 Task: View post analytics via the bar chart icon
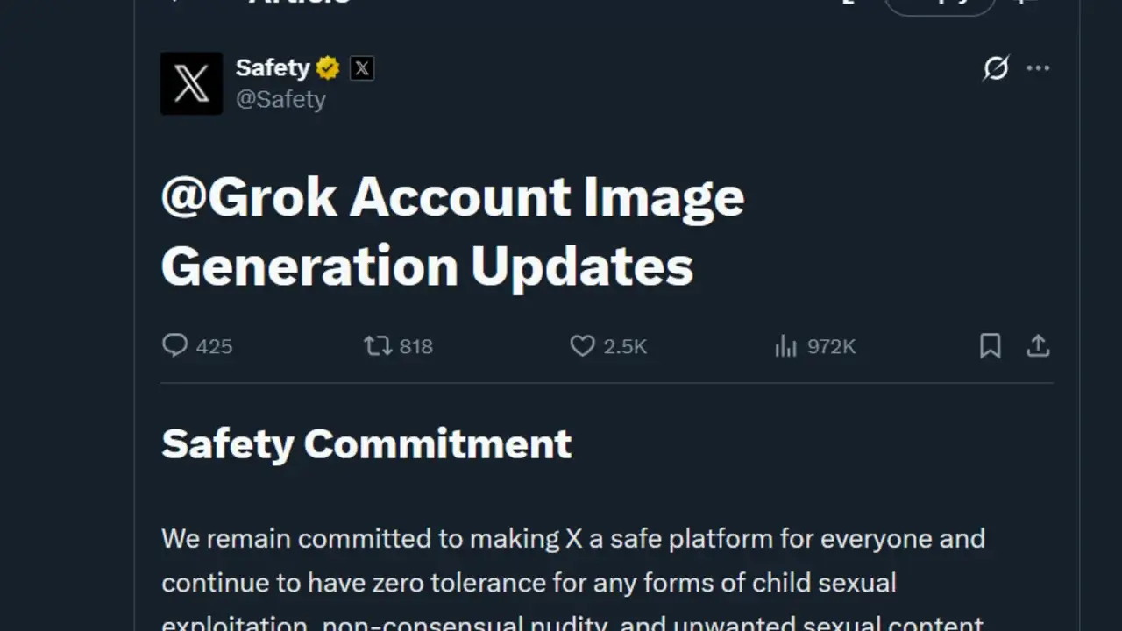785,346
